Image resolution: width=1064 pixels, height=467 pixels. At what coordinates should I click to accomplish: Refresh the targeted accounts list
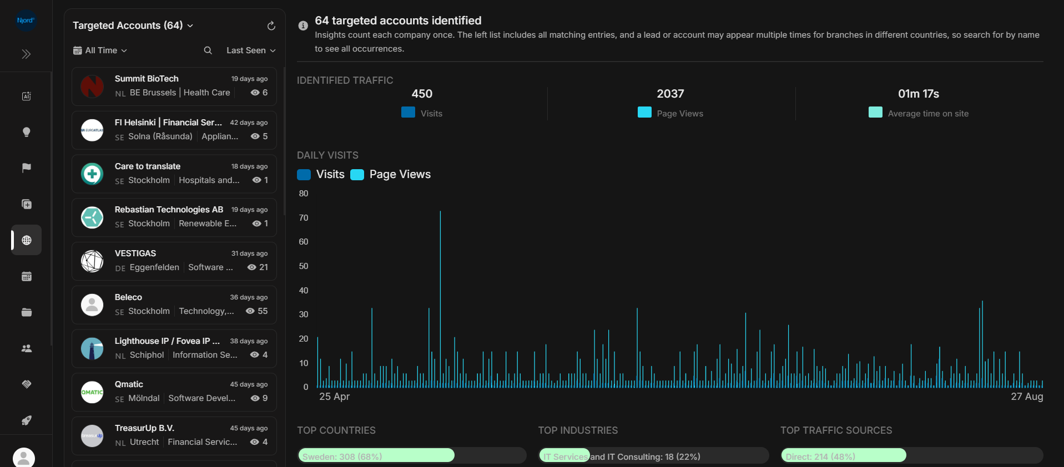(271, 26)
